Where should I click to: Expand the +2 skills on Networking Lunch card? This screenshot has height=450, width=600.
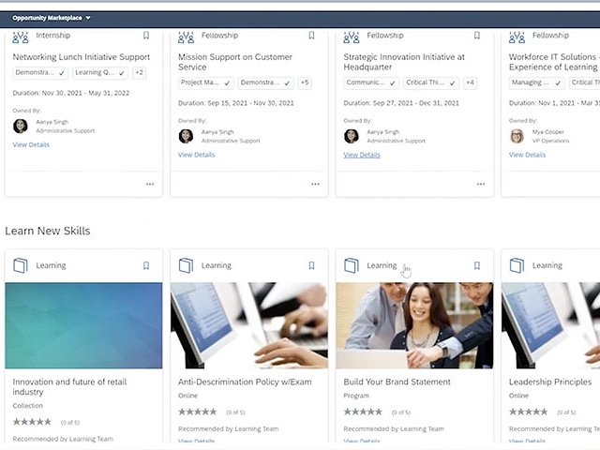coord(139,72)
